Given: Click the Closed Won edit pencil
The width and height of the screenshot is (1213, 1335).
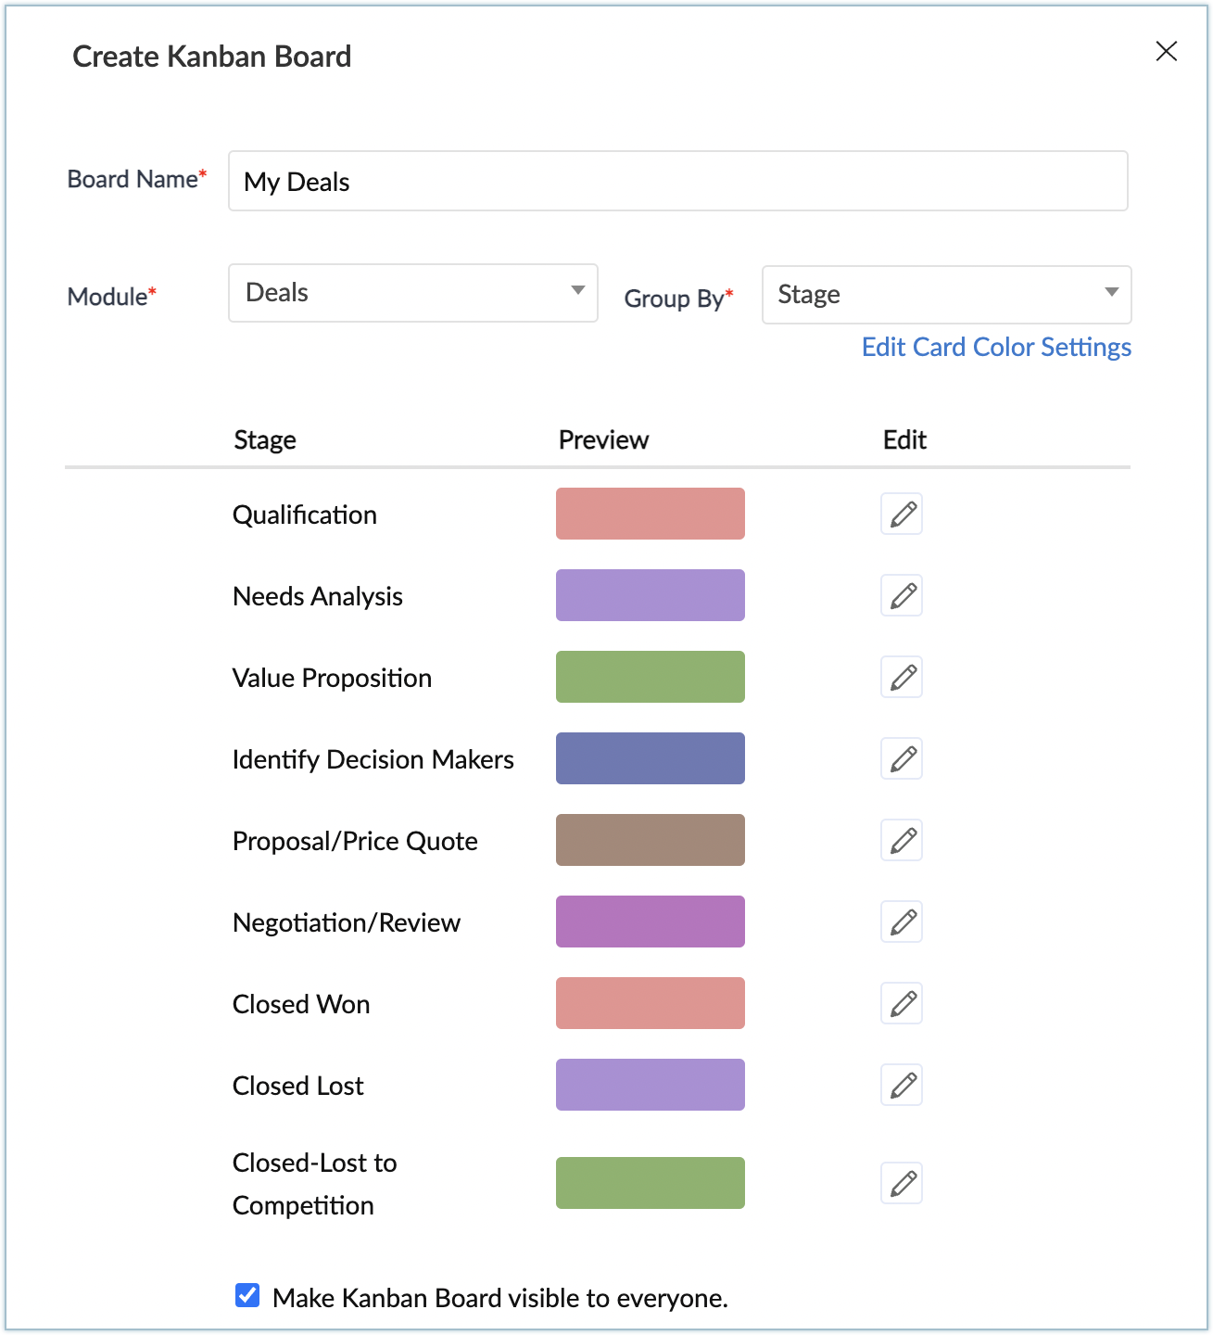Looking at the screenshot, I should [902, 1003].
